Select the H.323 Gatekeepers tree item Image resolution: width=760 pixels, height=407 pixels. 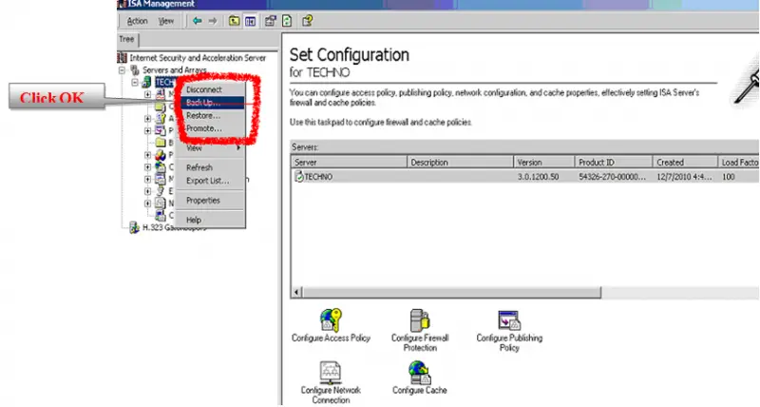click(174, 227)
